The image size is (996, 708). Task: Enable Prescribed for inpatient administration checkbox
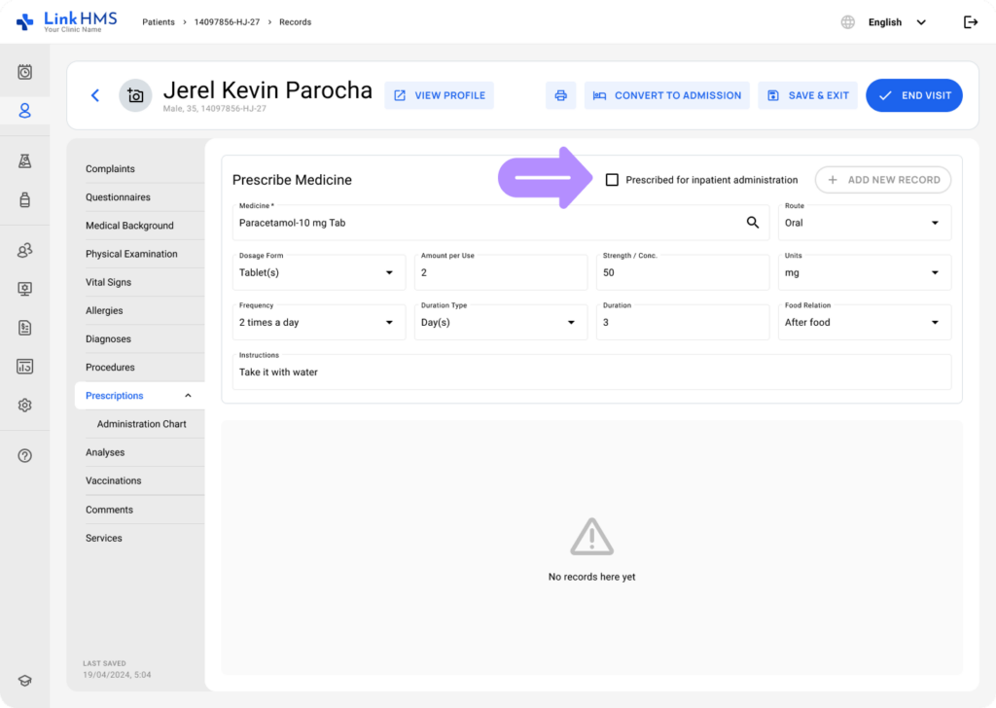[612, 180]
